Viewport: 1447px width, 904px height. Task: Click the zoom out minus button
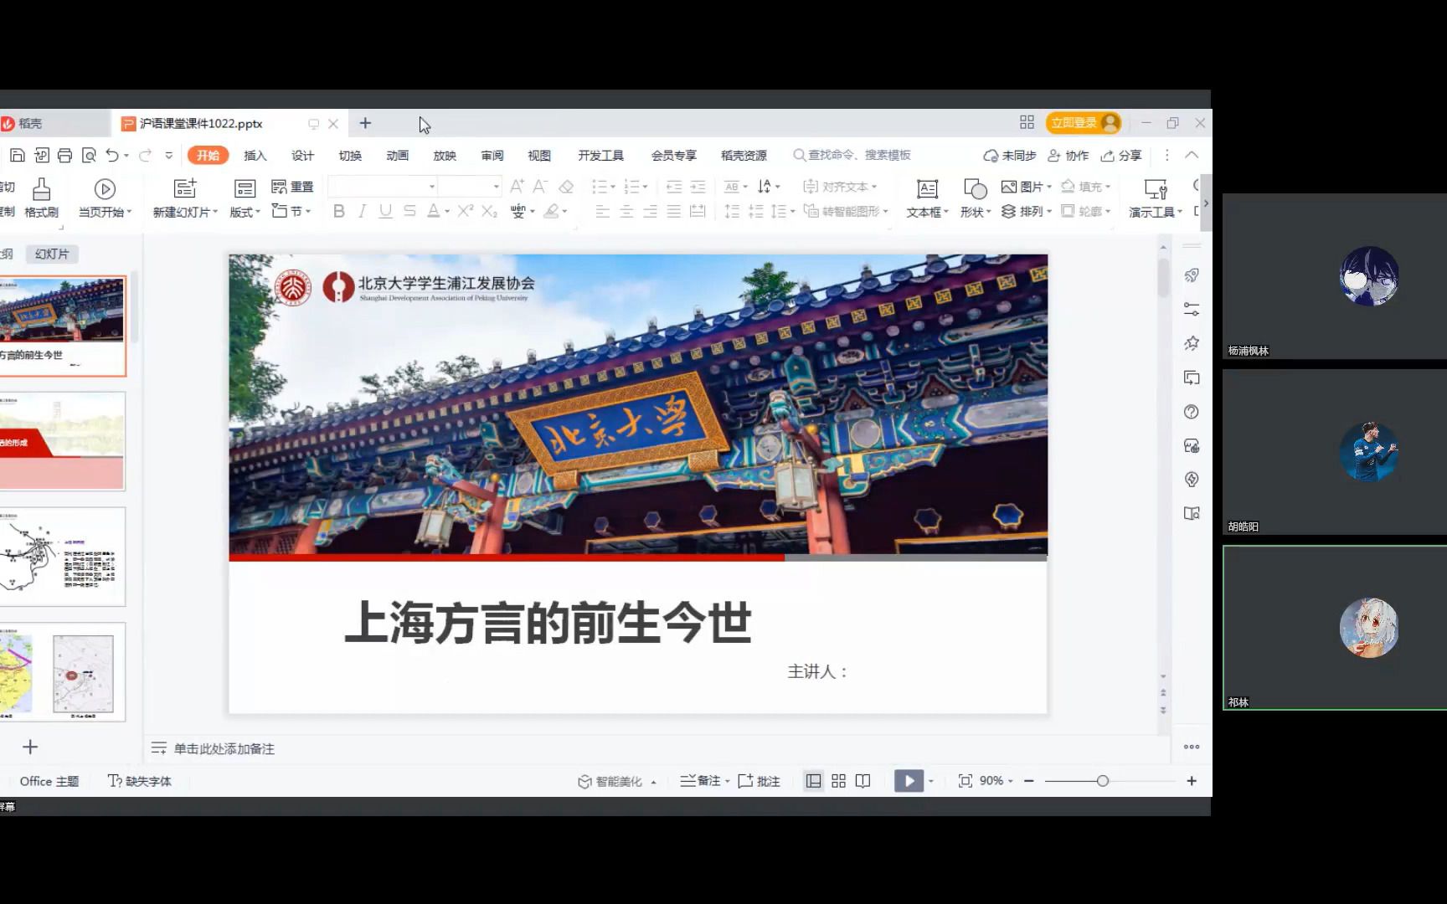click(1029, 781)
